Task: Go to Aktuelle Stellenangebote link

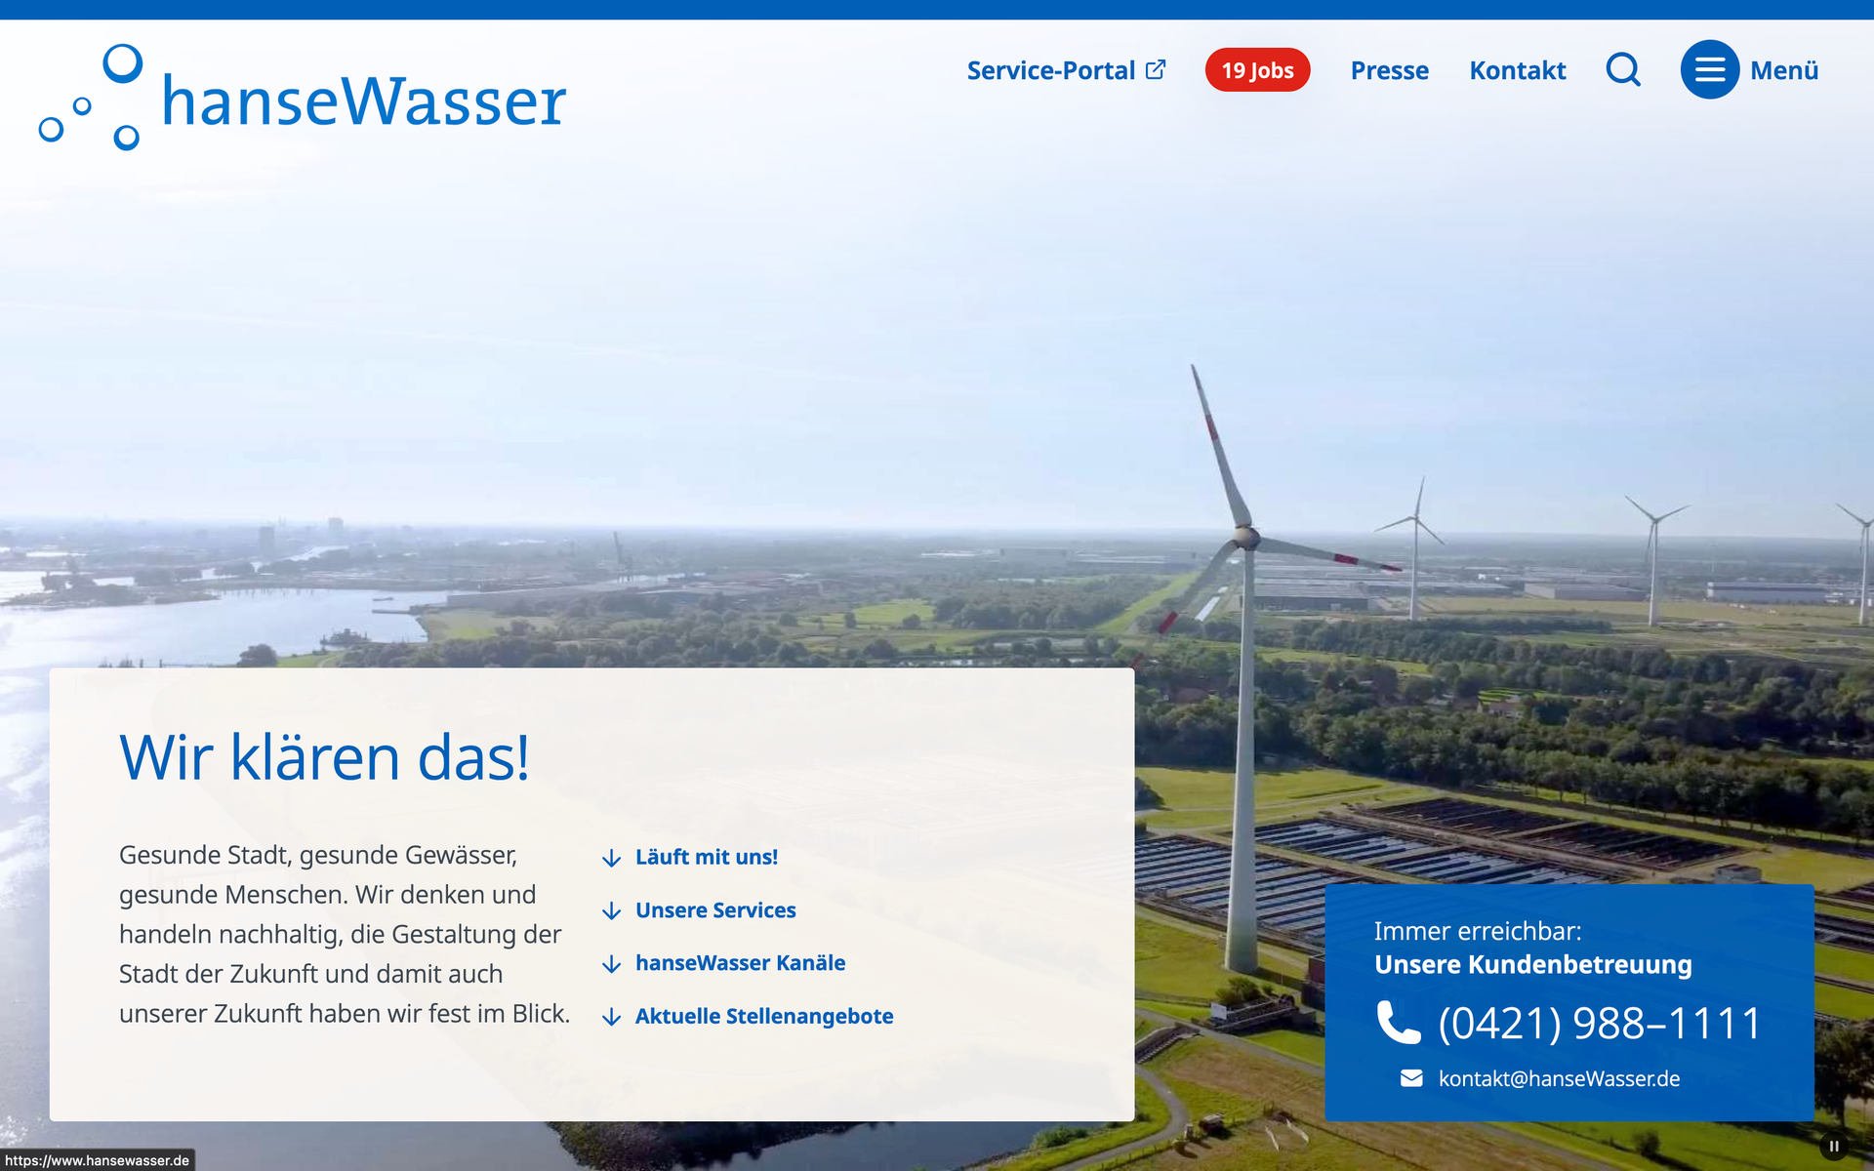Action: tap(764, 1017)
